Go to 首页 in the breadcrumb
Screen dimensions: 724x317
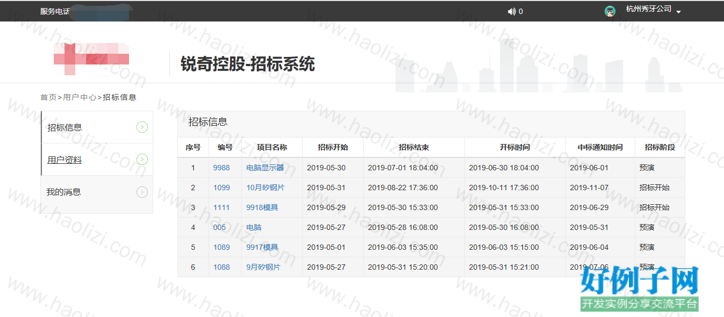click(48, 97)
